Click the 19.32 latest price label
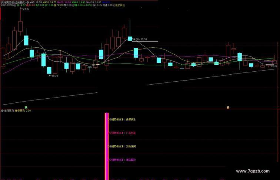Viewport: 280px width, 180px height. point(274,66)
